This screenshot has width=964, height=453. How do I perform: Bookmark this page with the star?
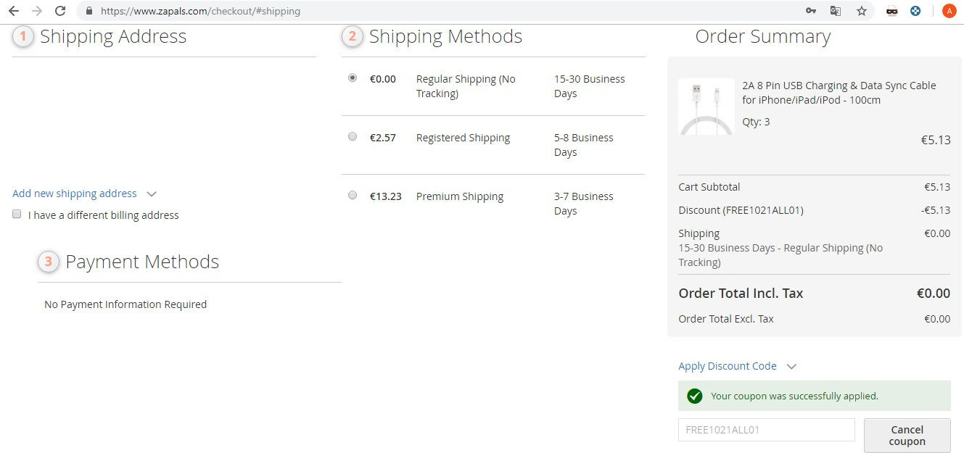click(x=861, y=11)
